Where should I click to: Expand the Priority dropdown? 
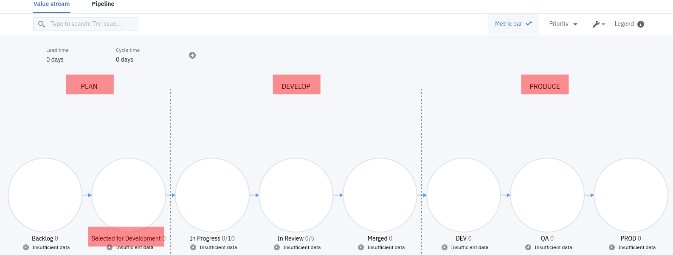pos(563,24)
